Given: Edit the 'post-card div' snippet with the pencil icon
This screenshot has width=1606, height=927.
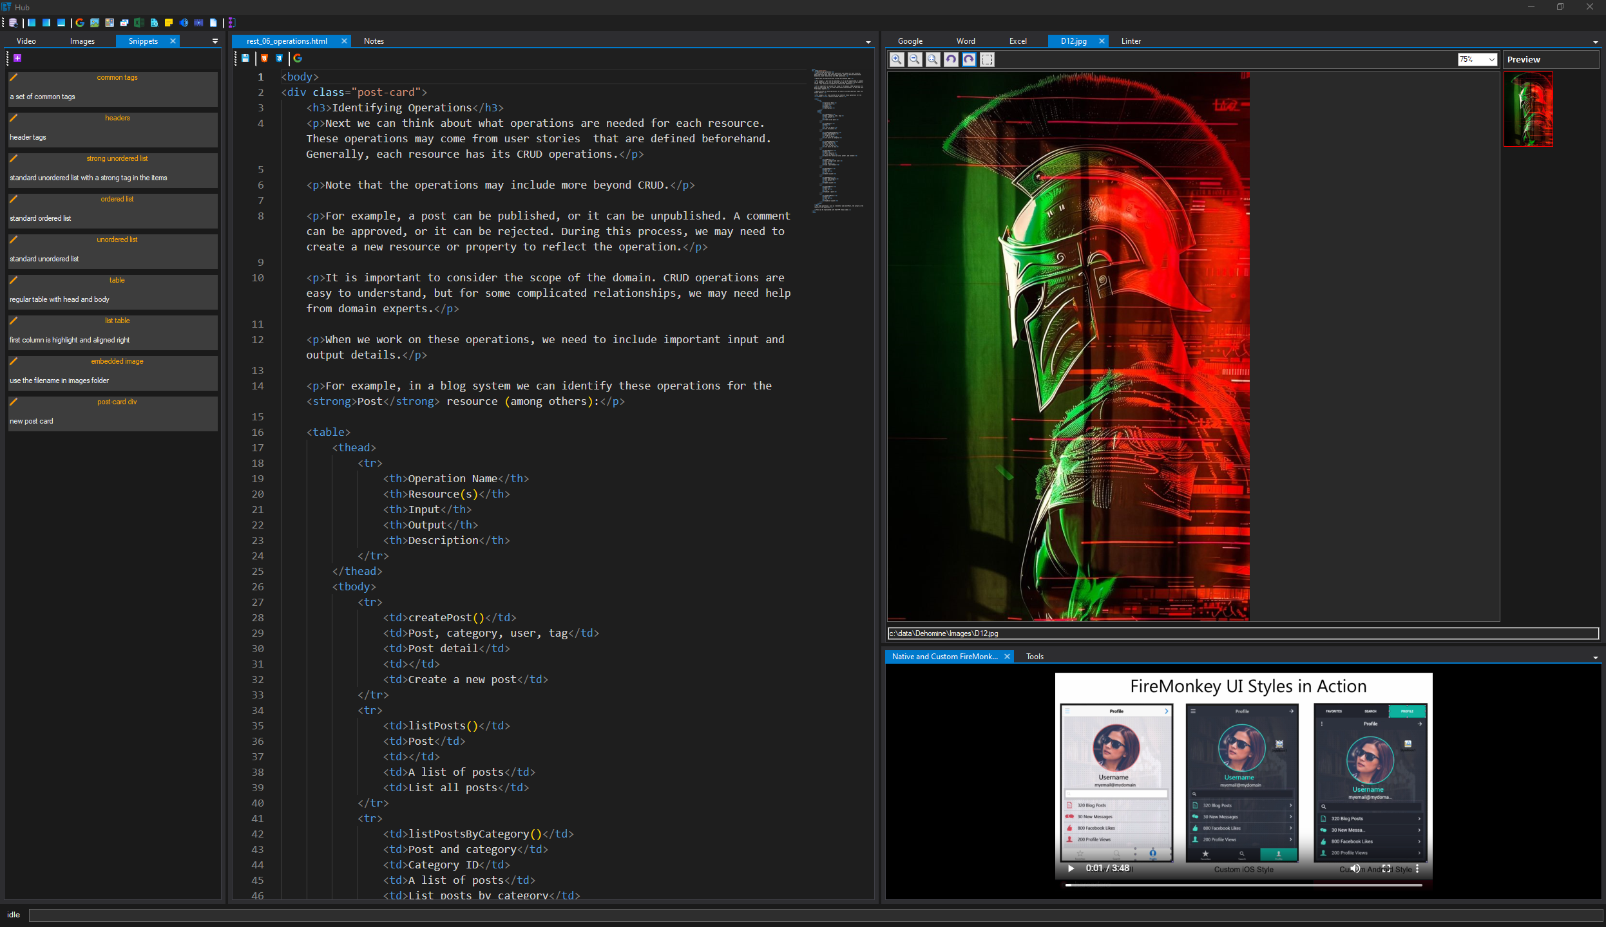Looking at the screenshot, I should [x=13, y=402].
